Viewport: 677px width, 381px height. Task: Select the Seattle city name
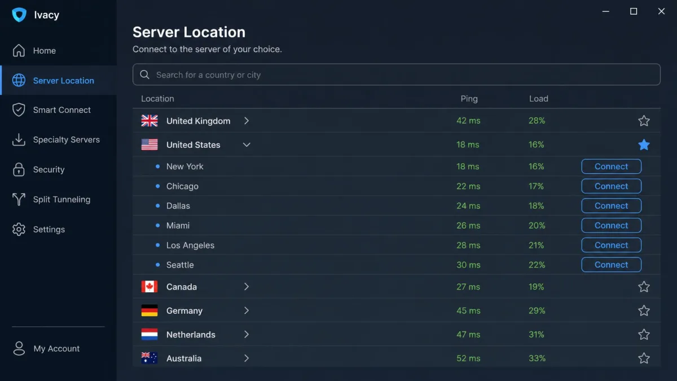[180, 265]
